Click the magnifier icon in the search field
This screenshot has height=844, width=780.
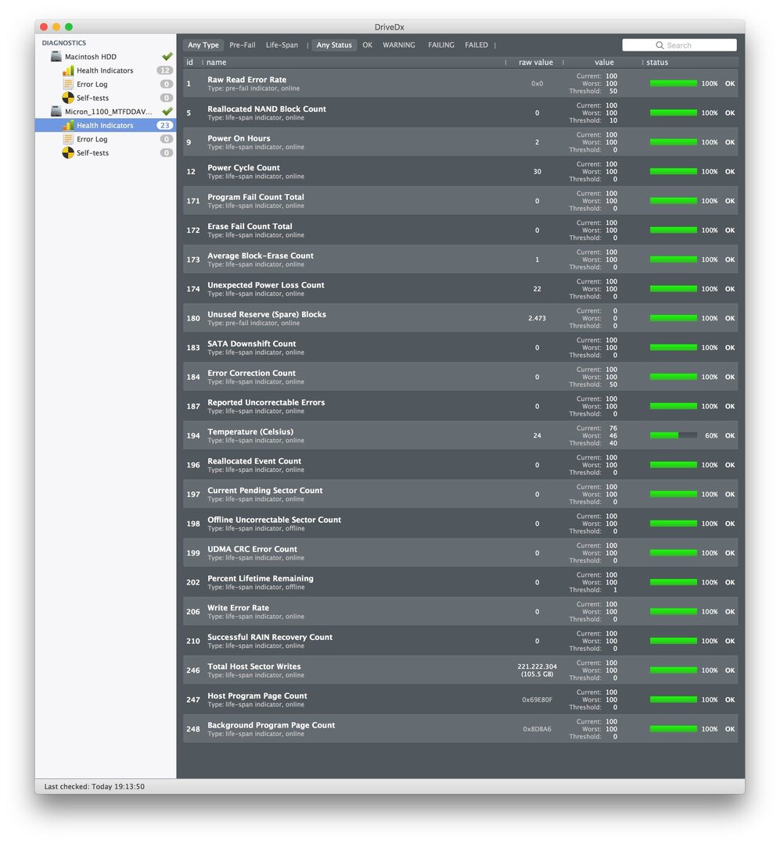(660, 45)
